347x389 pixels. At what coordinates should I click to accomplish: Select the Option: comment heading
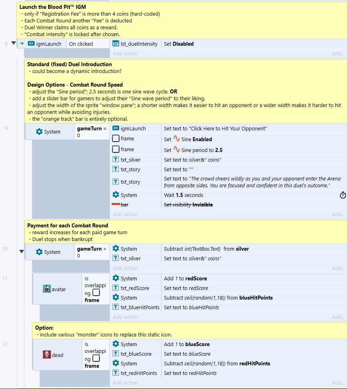[44, 328]
